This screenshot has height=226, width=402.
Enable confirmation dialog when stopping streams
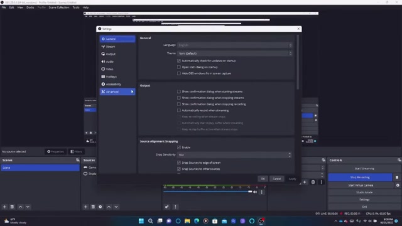point(178,98)
